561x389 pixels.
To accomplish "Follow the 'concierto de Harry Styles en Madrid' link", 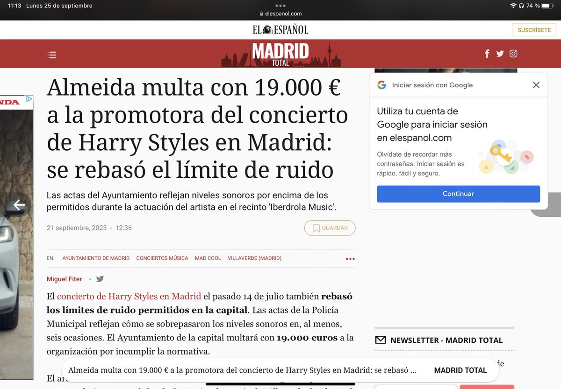I will 129,296.
